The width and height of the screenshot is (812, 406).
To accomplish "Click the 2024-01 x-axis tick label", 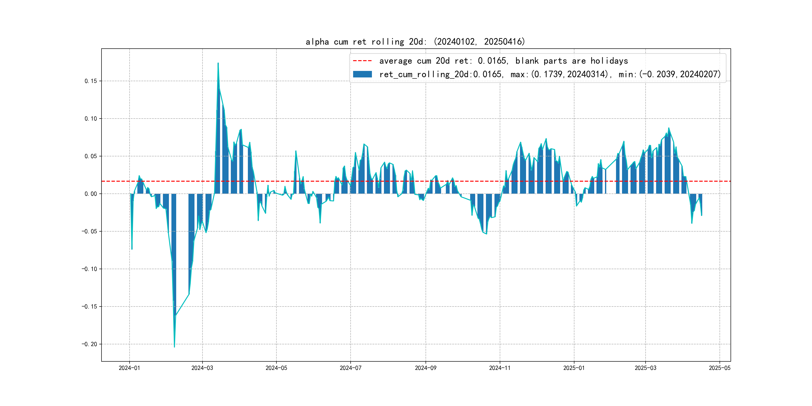I will 129,368.
